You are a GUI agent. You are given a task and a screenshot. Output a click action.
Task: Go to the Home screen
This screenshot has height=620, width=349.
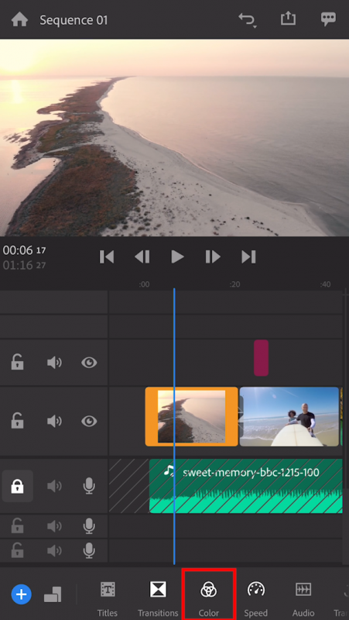coord(19,20)
